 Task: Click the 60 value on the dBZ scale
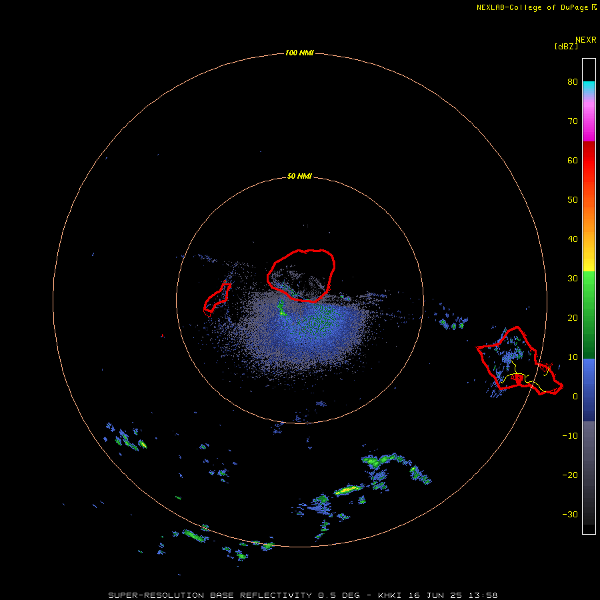coord(573,160)
